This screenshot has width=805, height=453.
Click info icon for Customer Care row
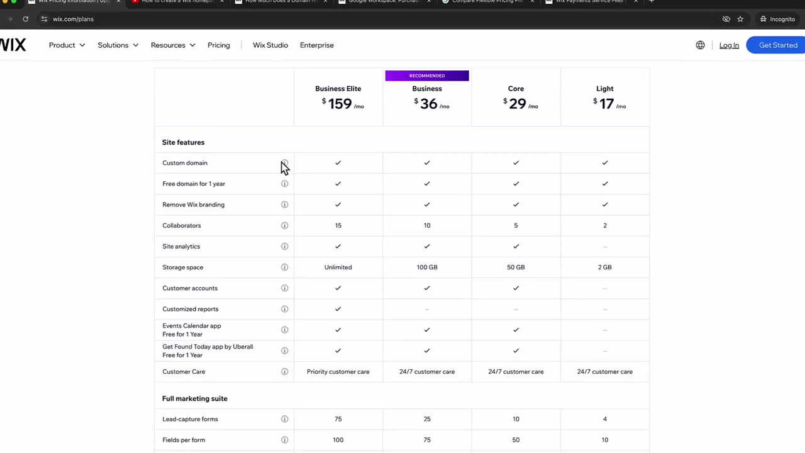(284, 372)
